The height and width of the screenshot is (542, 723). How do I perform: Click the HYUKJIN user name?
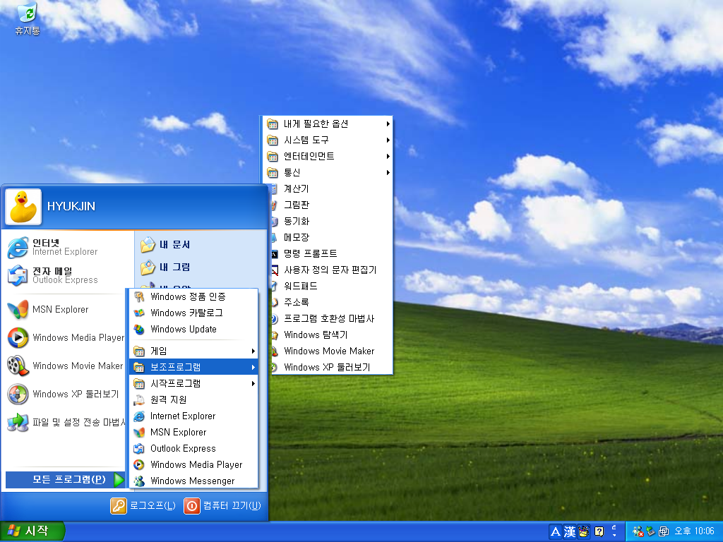pyautogui.click(x=71, y=207)
